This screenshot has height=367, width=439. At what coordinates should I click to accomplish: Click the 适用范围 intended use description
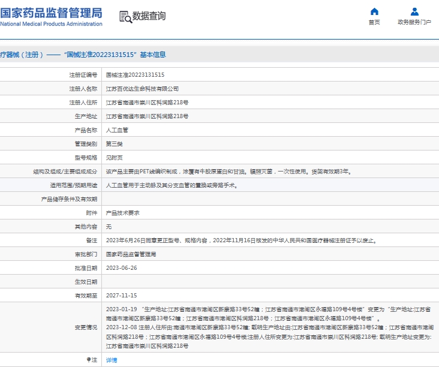[172, 185]
